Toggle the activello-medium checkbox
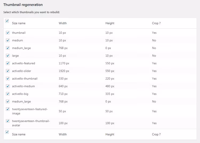 point(8,86)
